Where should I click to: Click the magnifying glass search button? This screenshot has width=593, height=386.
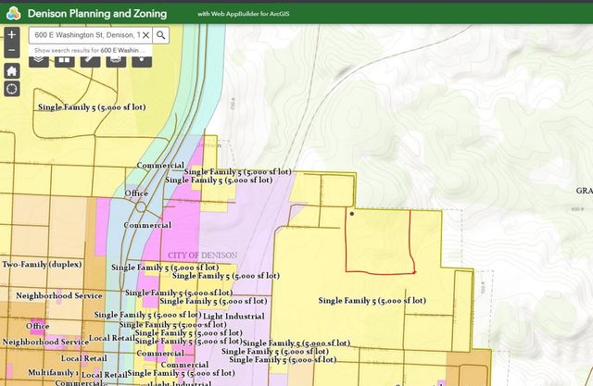(x=161, y=34)
